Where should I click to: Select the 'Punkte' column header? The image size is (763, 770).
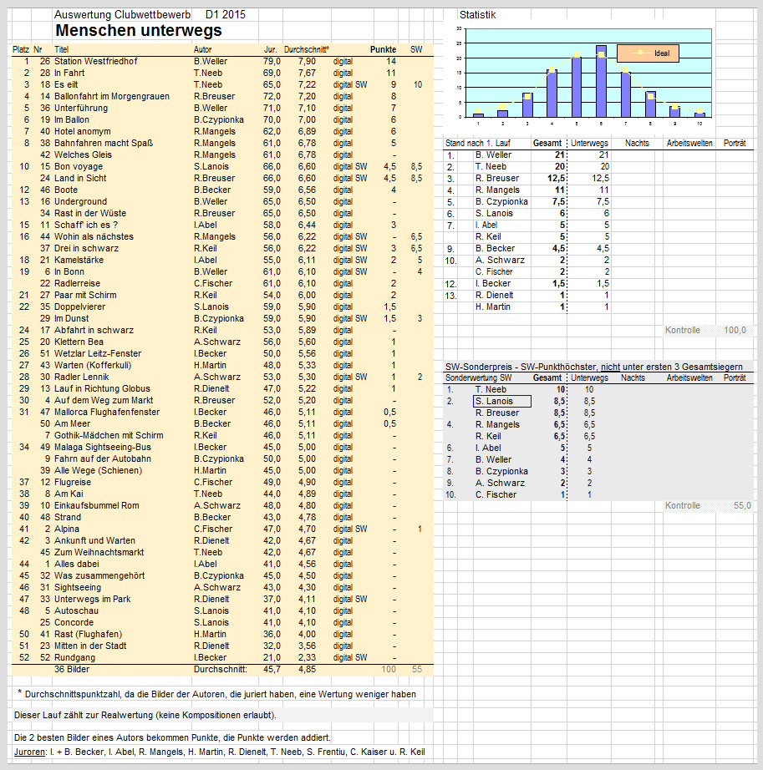click(384, 49)
